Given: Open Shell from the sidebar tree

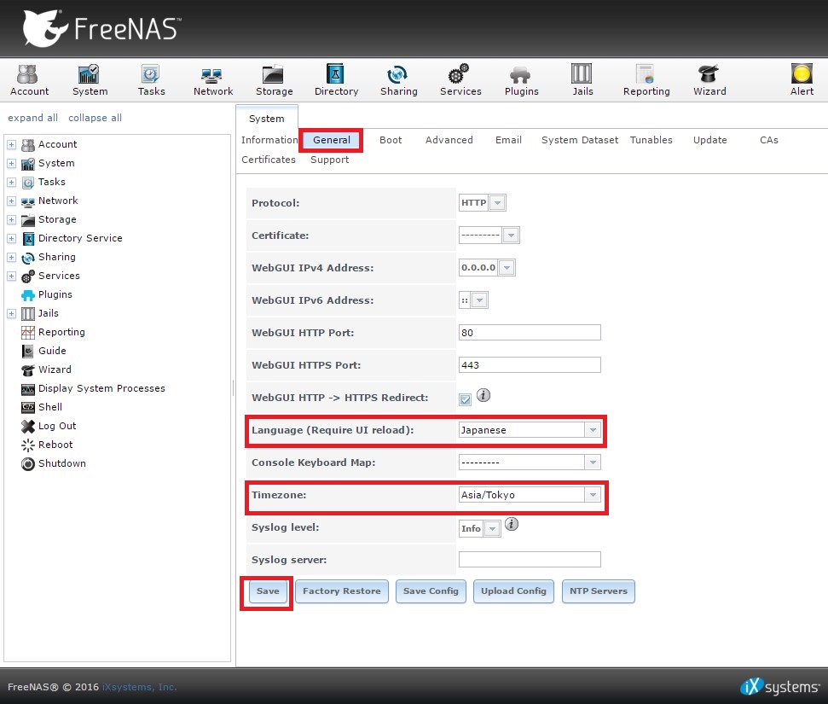Looking at the screenshot, I should (x=50, y=407).
